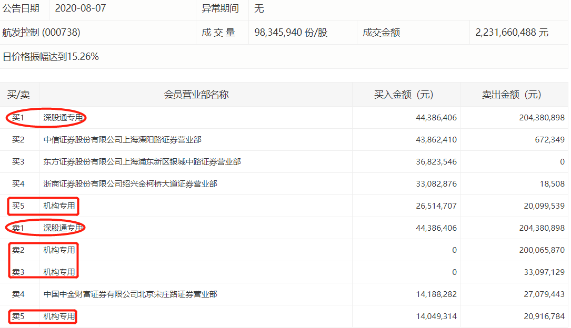Click 深股通专用 in the 卖1 row
Image resolution: width=571 pixels, height=328 pixels.
tap(63, 228)
